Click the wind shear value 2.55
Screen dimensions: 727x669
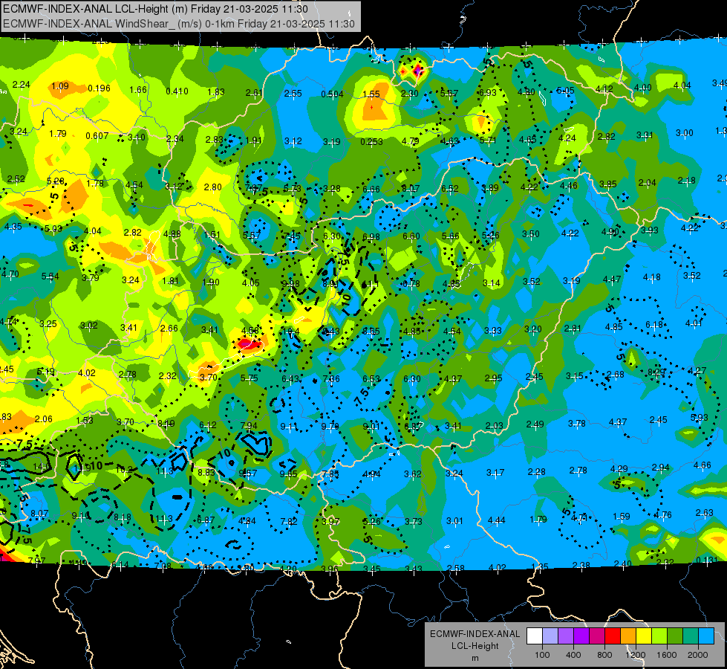click(293, 94)
